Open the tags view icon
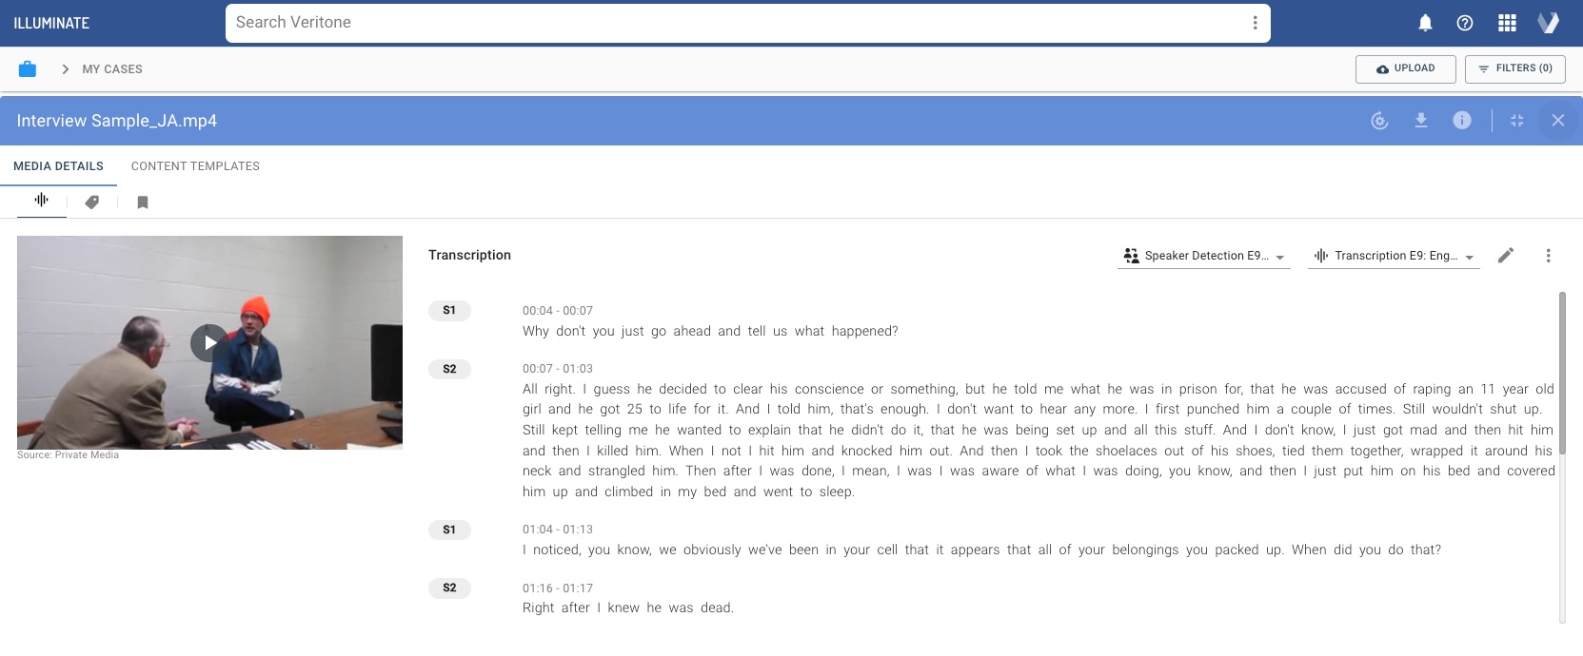 [x=92, y=202]
